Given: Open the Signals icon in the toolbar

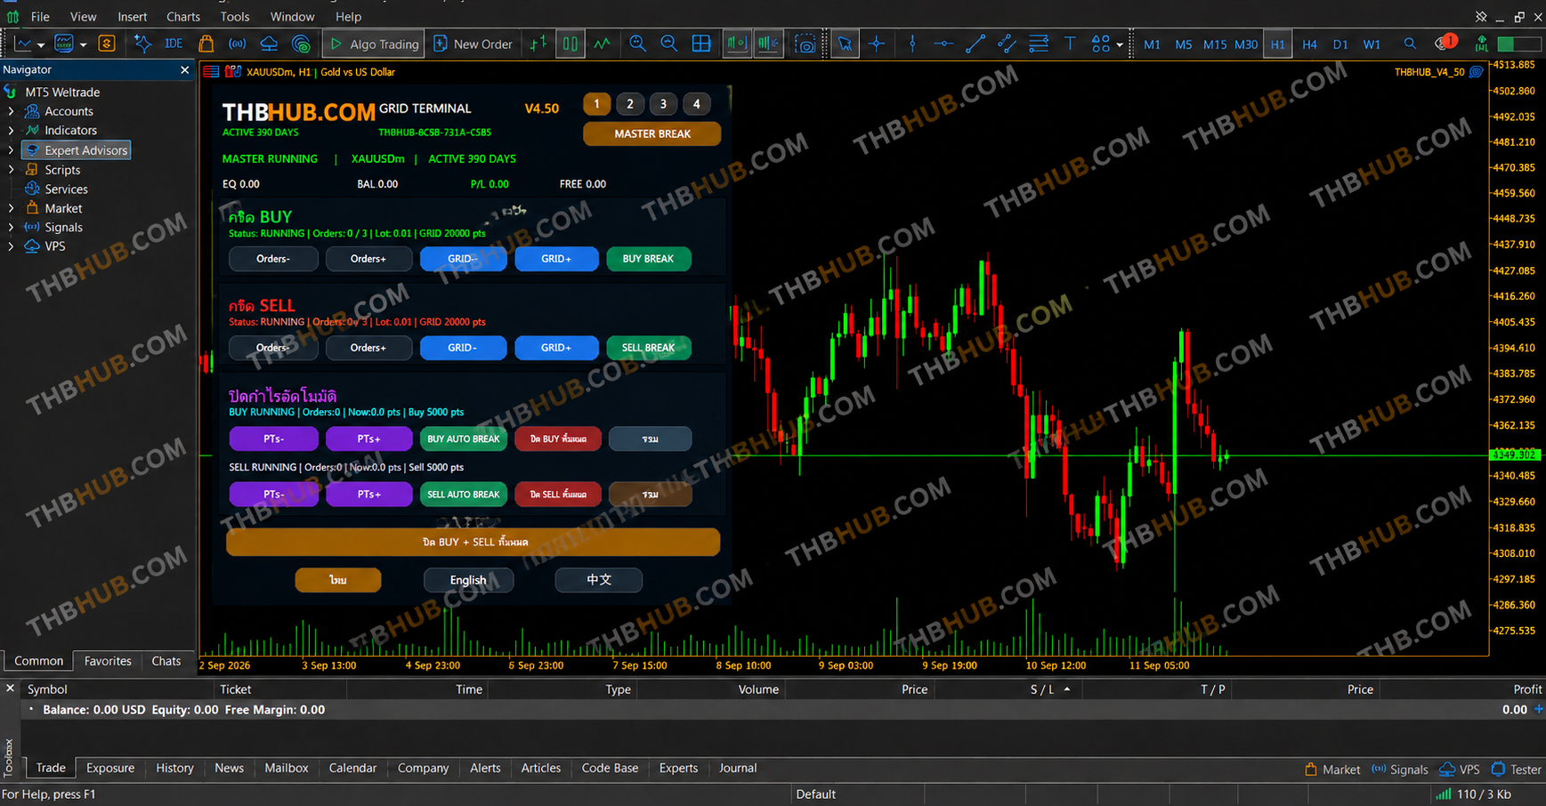Looking at the screenshot, I should point(237,44).
